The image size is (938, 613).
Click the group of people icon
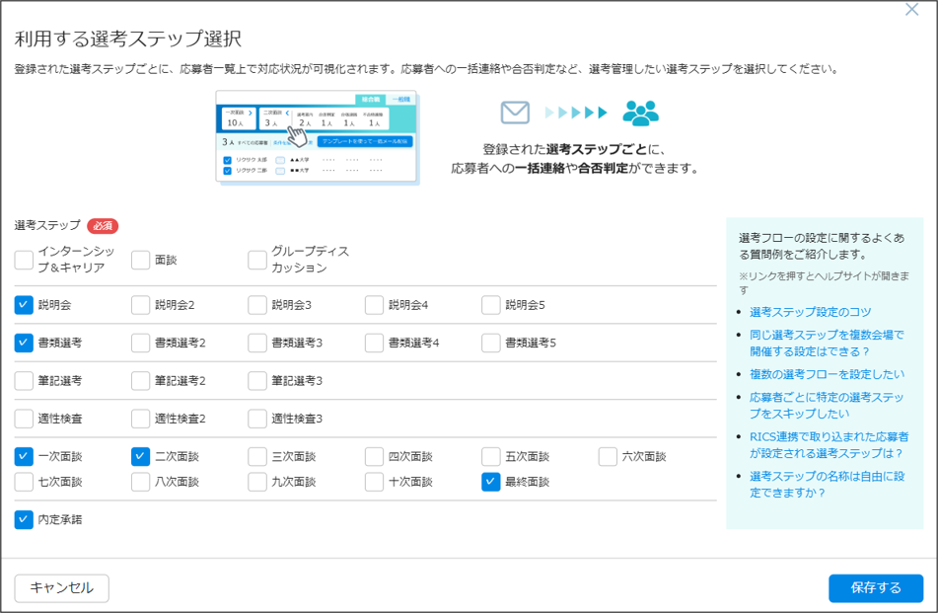point(641,113)
